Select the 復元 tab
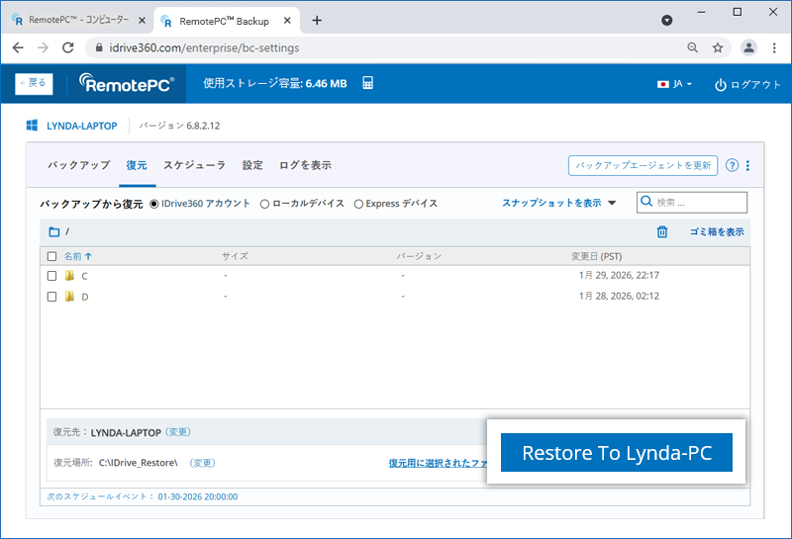The width and height of the screenshot is (792, 539). click(x=137, y=165)
